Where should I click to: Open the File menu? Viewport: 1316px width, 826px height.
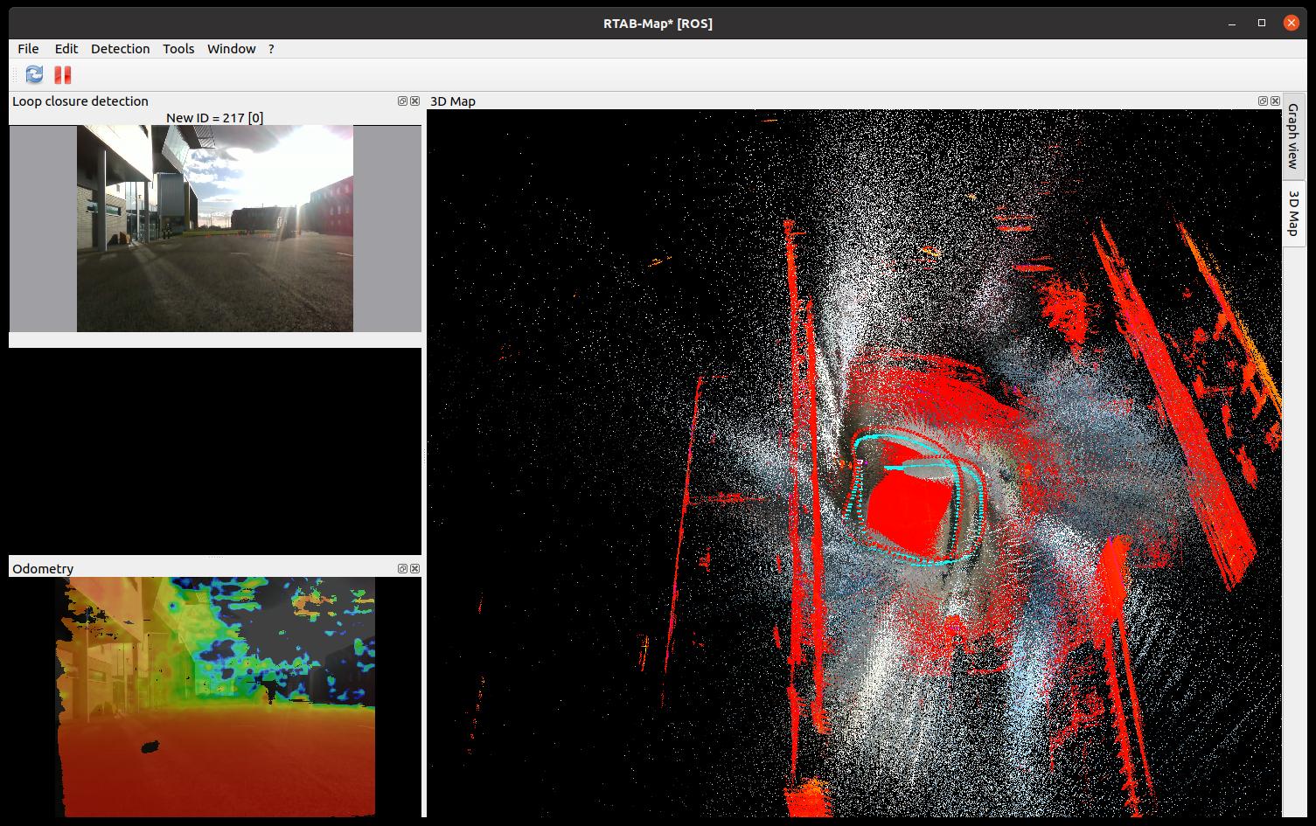28,49
